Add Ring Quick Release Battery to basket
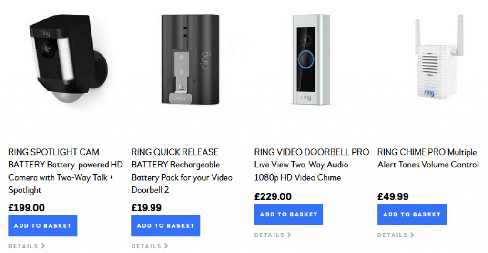Image resolution: width=488 pixels, height=253 pixels. tap(165, 226)
